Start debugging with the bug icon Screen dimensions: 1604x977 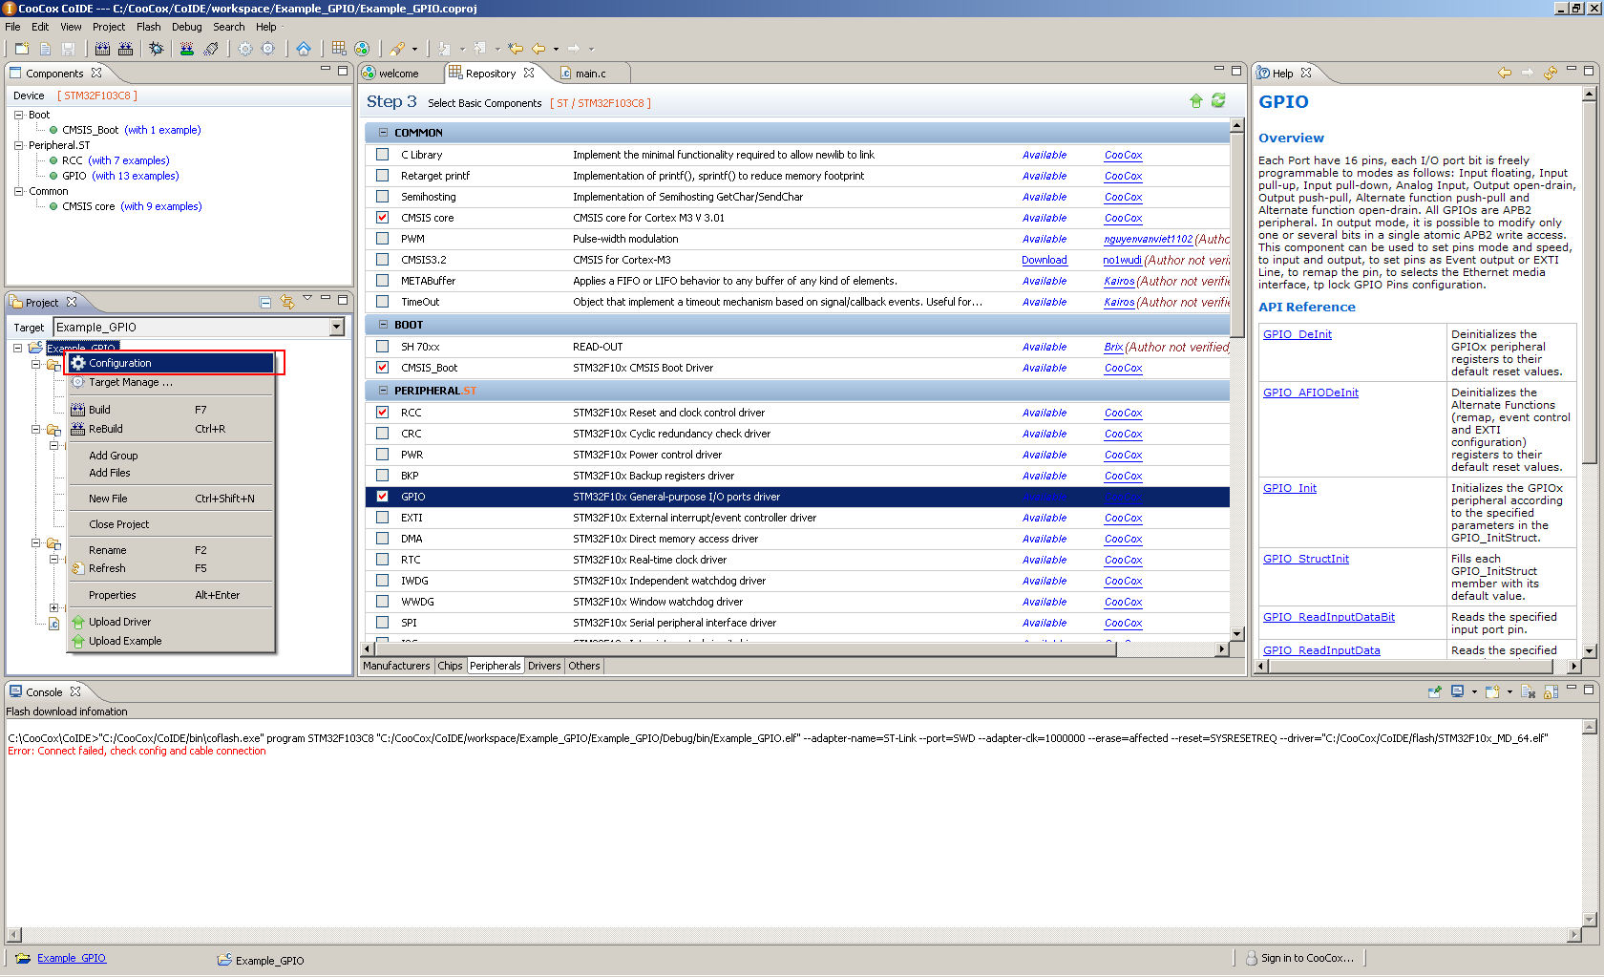click(157, 49)
